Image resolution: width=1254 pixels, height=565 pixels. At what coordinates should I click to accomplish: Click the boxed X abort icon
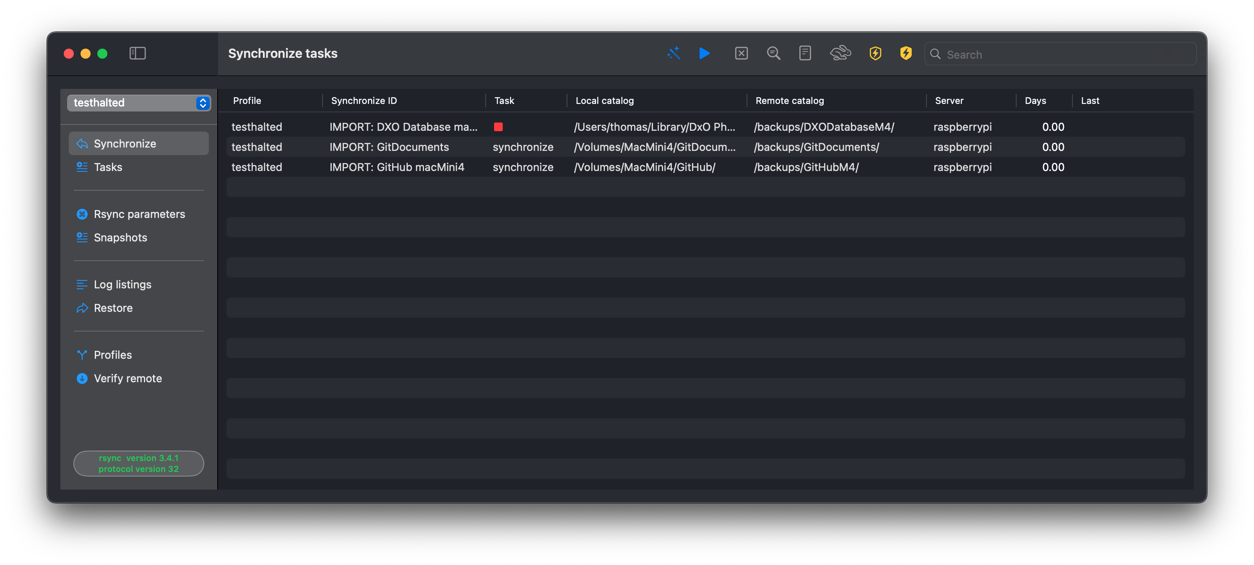click(741, 53)
